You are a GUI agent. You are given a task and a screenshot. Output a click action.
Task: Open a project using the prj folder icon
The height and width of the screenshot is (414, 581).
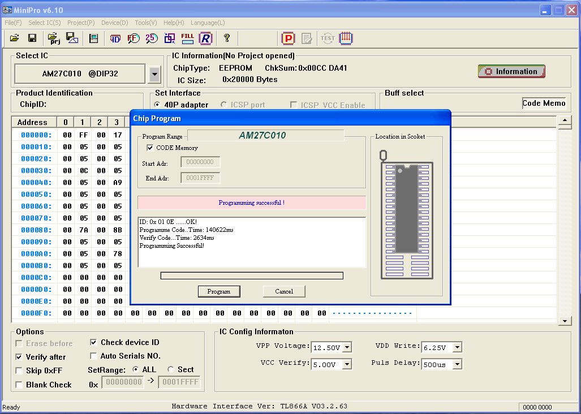pos(54,38)
